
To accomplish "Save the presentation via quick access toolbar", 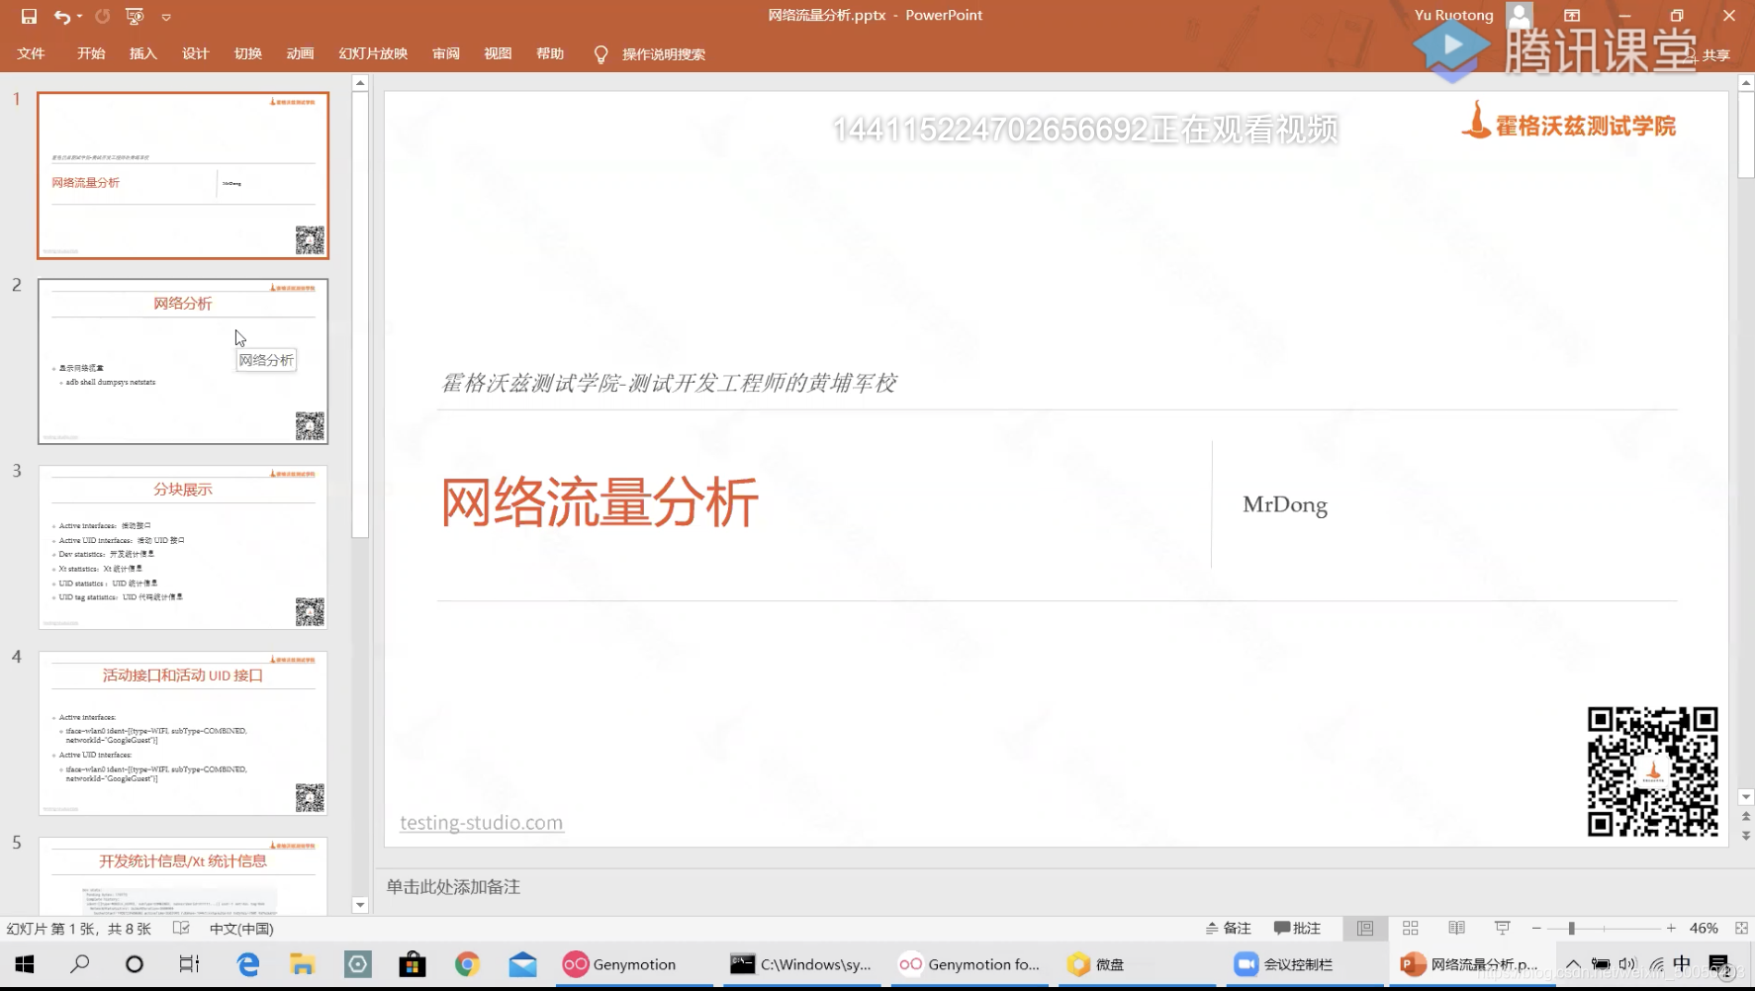I will tap(29, 15).
